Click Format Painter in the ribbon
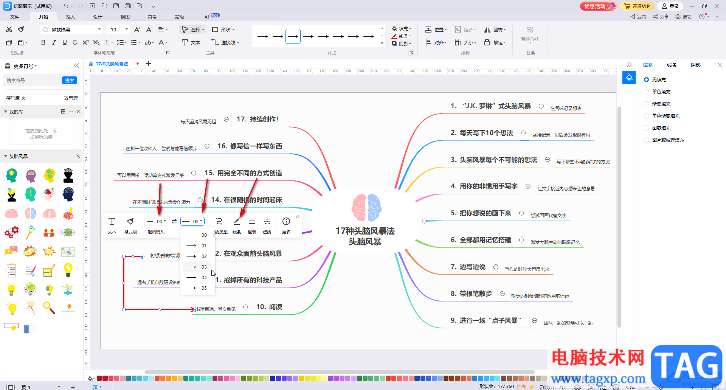Image resolution: width=726 pixels, height=390 pixels. [x=21, y=29]
